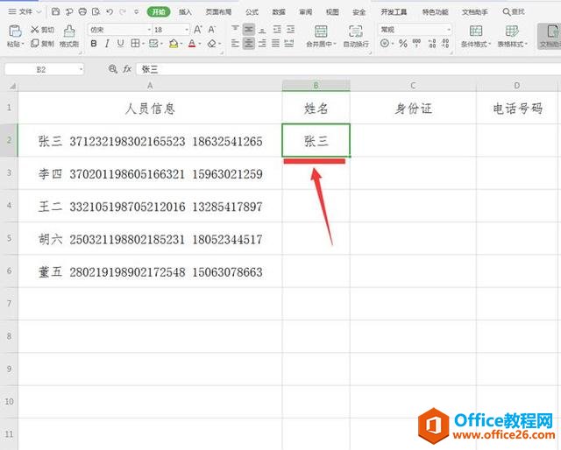Click the decrease indent icon
This screenshot has width=561, height=450.
(277, 29)
